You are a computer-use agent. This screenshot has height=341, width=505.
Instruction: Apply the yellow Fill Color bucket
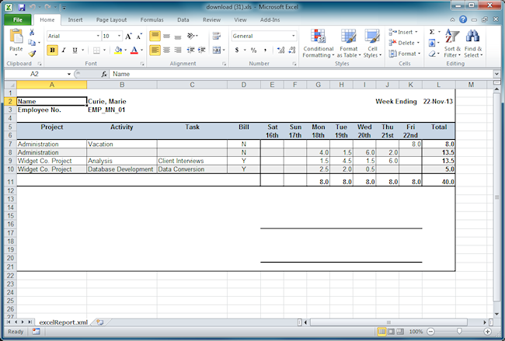coord(118,50)
